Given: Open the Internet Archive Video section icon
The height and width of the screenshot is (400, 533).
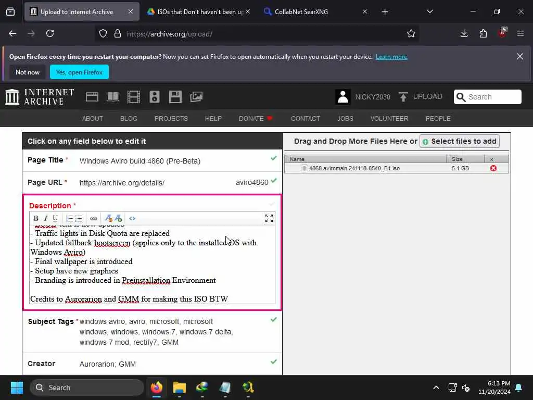Looking at the screenshot, I should [134, 97].
